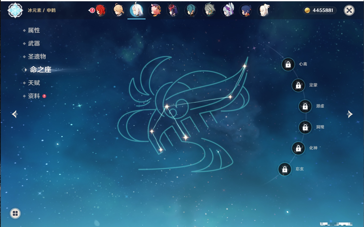Screen dimensions: 364x227
Task: Close the character screen with X button
Action: [x=349, y=10]
